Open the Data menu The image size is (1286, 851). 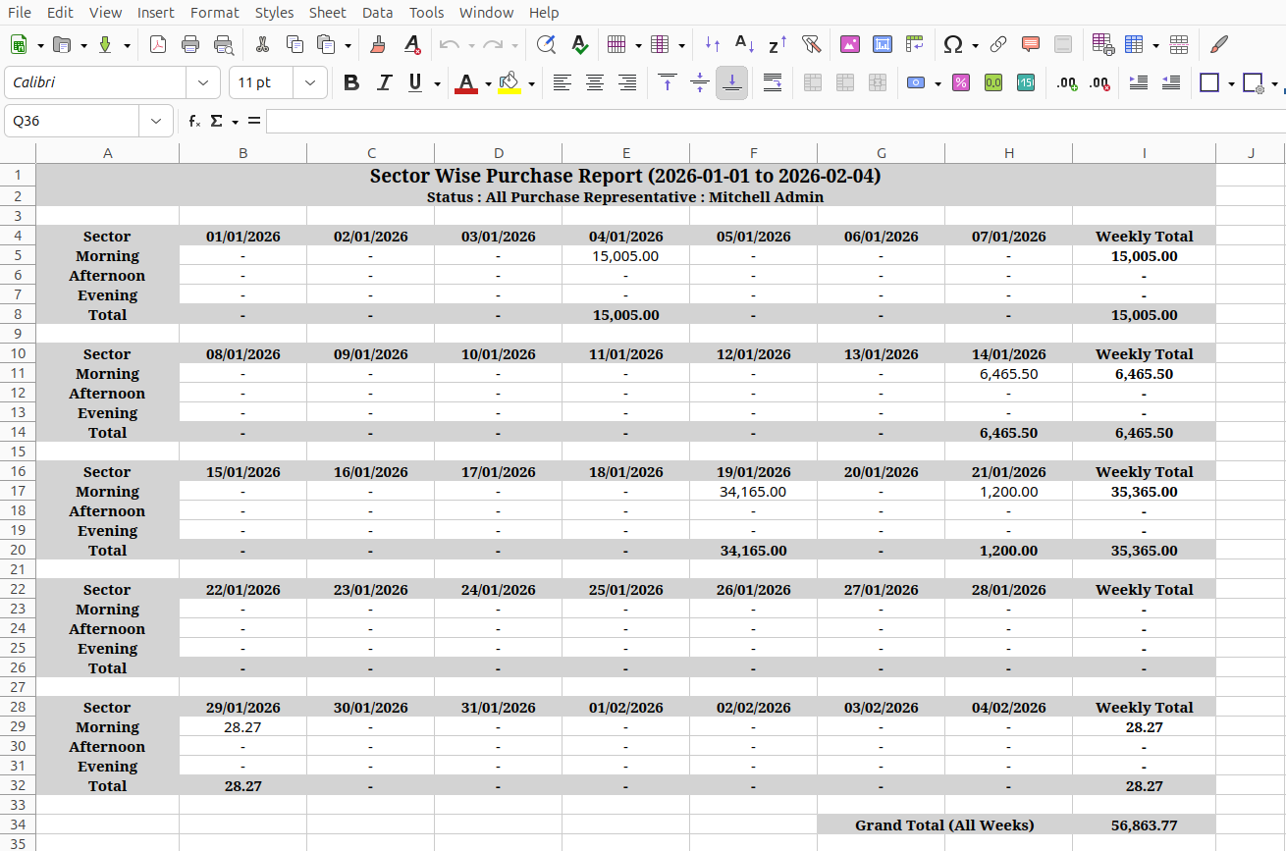click(x=377, y=12)
